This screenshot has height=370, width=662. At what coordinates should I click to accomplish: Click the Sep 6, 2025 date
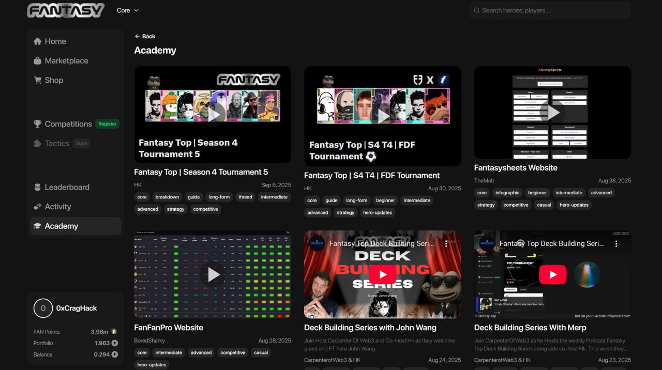[276, 185]
